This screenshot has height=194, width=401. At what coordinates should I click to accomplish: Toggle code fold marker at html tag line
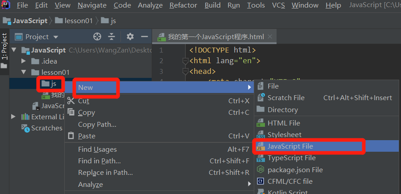pos(186,61)
